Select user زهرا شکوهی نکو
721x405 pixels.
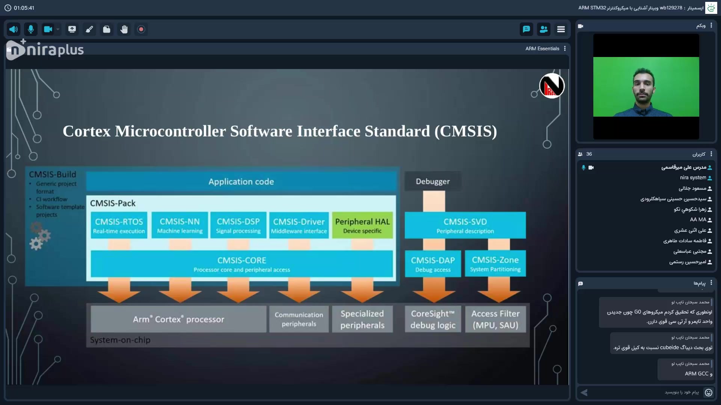pyautogui.click(x=646, y=209)
